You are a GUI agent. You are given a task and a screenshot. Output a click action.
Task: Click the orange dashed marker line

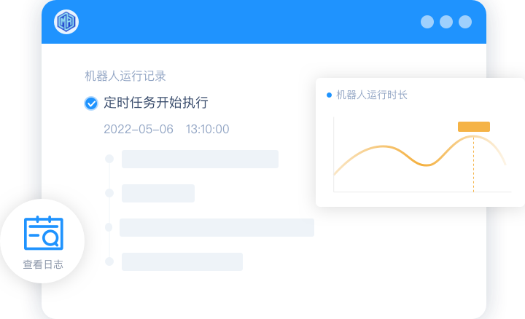click(473, 164)
